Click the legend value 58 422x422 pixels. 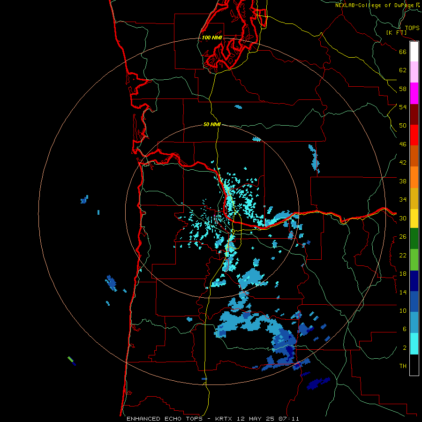coord(403,89)
